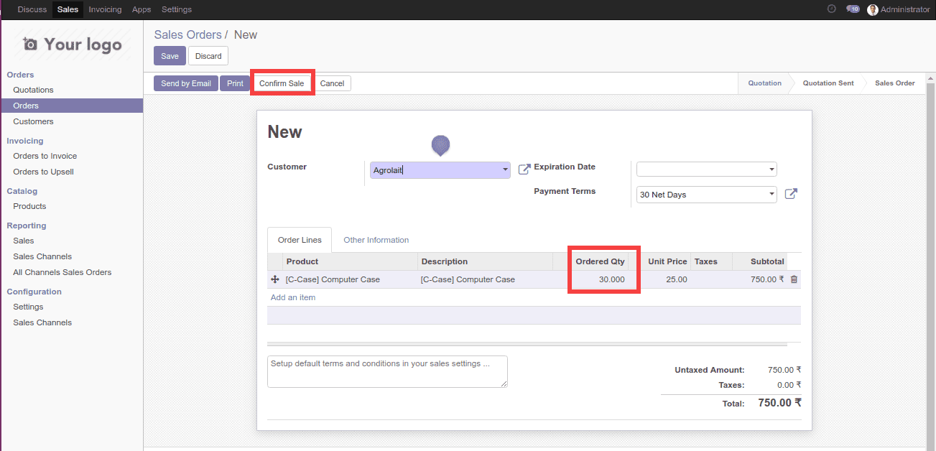
Task: Open Settings under Configuration
Action: pyautogui.click(x=28, y=307)
